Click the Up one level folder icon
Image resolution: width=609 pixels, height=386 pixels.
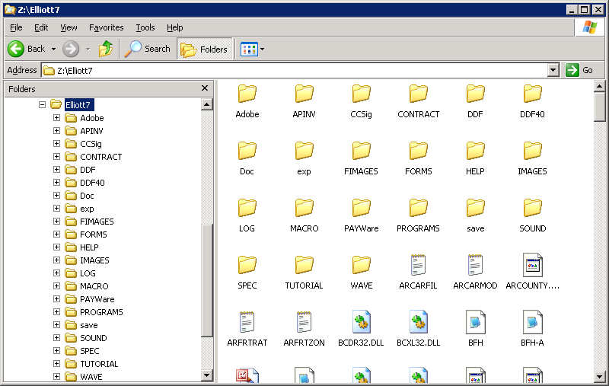click(x=106, y=49)
